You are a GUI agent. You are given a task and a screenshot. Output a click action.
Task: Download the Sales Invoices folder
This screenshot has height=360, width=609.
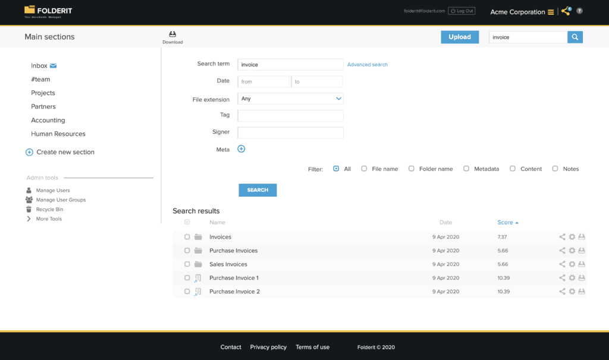pos(582,264)
